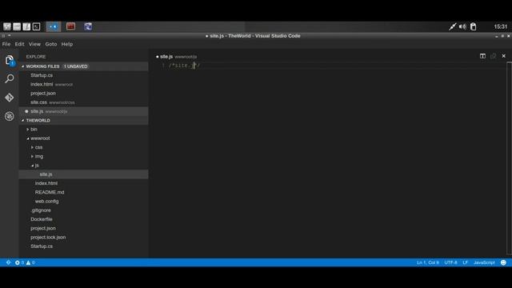Open the Git source control view

[x=10, y=98]
